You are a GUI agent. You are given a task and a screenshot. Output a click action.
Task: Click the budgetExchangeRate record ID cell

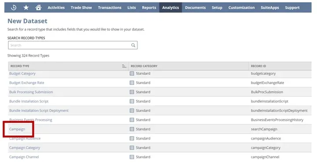pyautogui.click(x=268, y=83)
